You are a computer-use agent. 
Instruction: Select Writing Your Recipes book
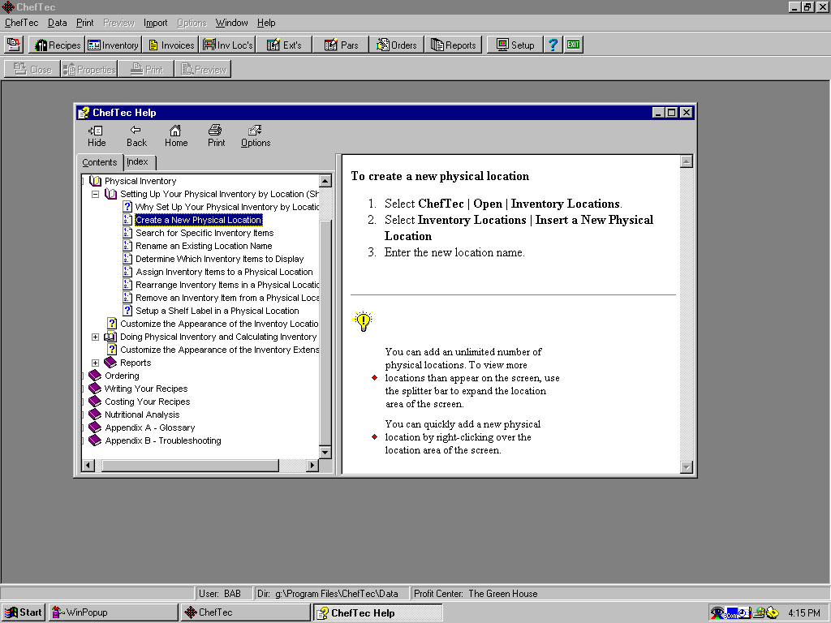point(146,389)
